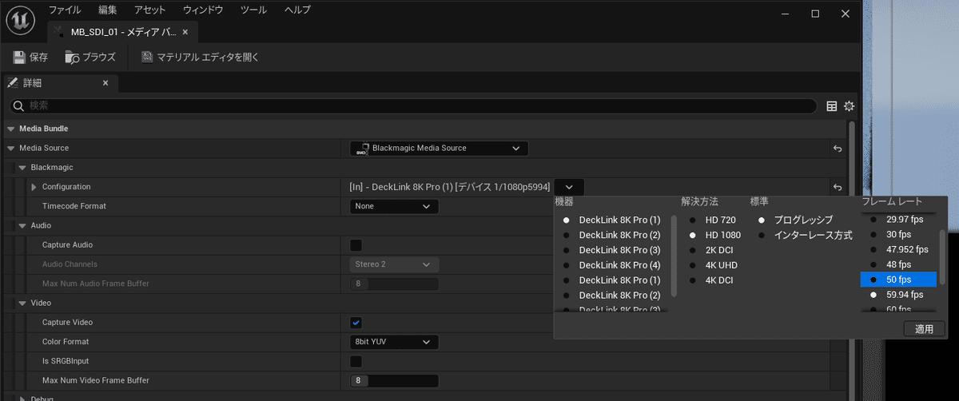Choose HD 1080 resolution

point(715,235)
